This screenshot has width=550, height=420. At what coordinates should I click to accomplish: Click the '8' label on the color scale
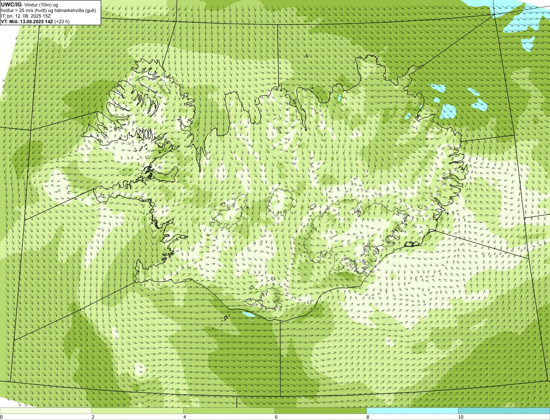click(367, 417)
